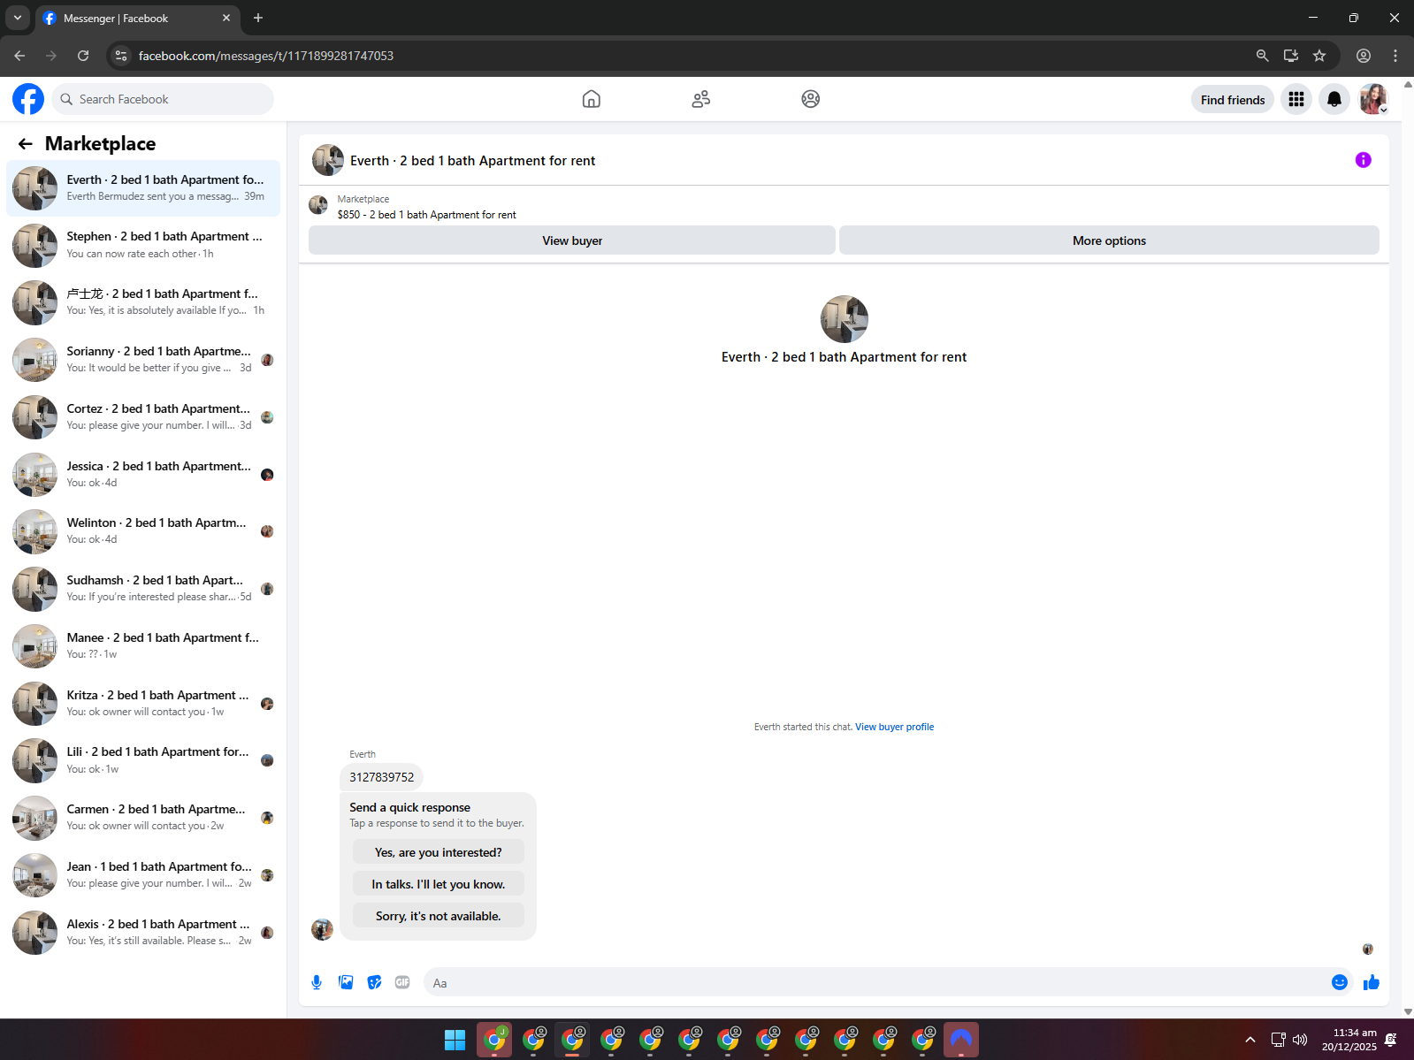Open the Sudhamsh conversation
The image size is (1414, 1060).
[143, 589]
